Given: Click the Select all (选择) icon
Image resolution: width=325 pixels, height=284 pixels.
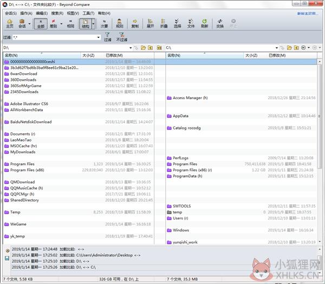Looking at the screenshot, I should pyautogui.click(x=177, y=24).
